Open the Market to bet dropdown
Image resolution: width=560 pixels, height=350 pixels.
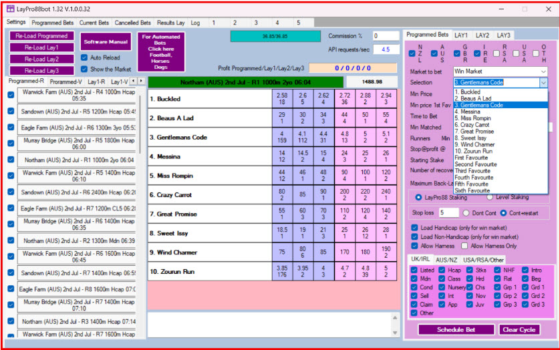click(x=500, y=71)
